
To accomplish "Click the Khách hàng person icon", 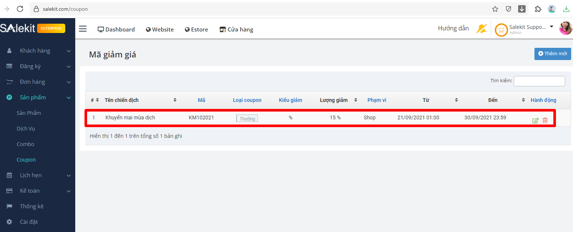I will point(10,51).
